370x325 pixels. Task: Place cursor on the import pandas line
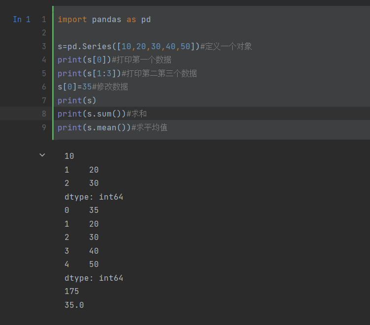[104, 20]
